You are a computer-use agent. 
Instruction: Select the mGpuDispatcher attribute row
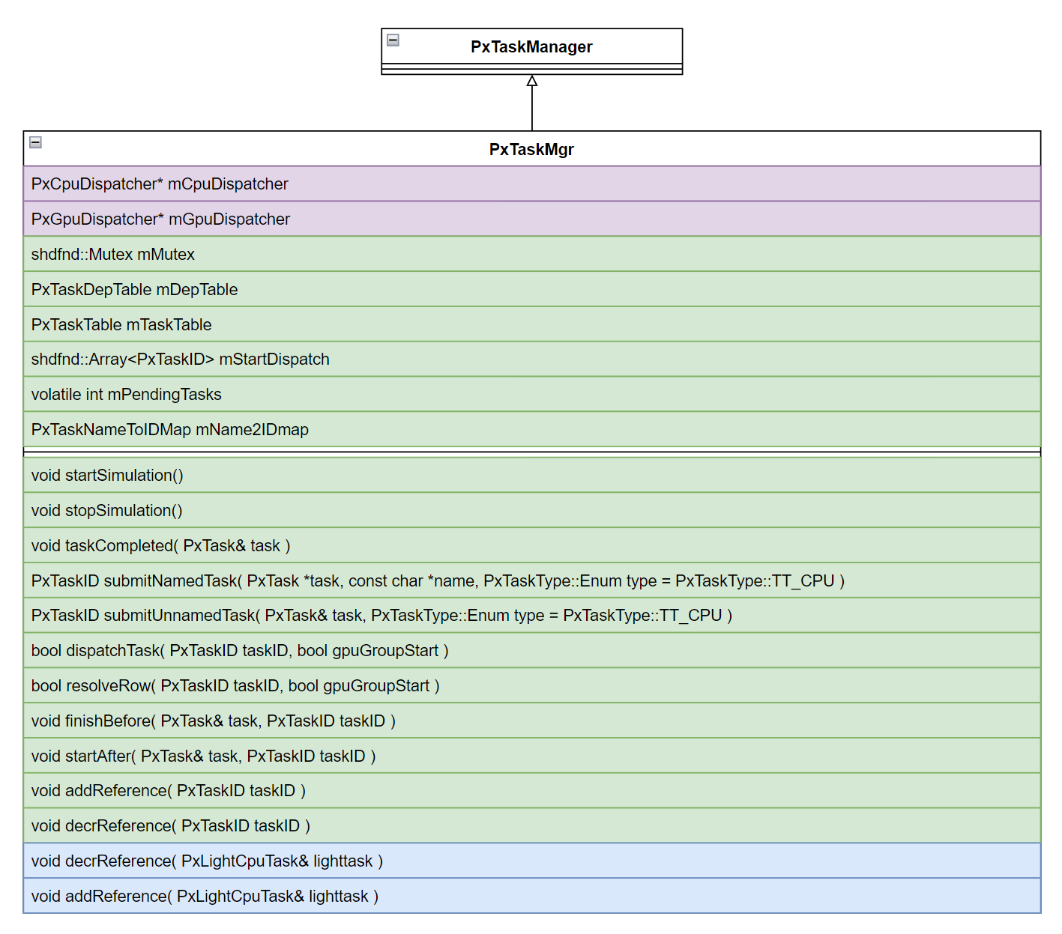[160, 219]
